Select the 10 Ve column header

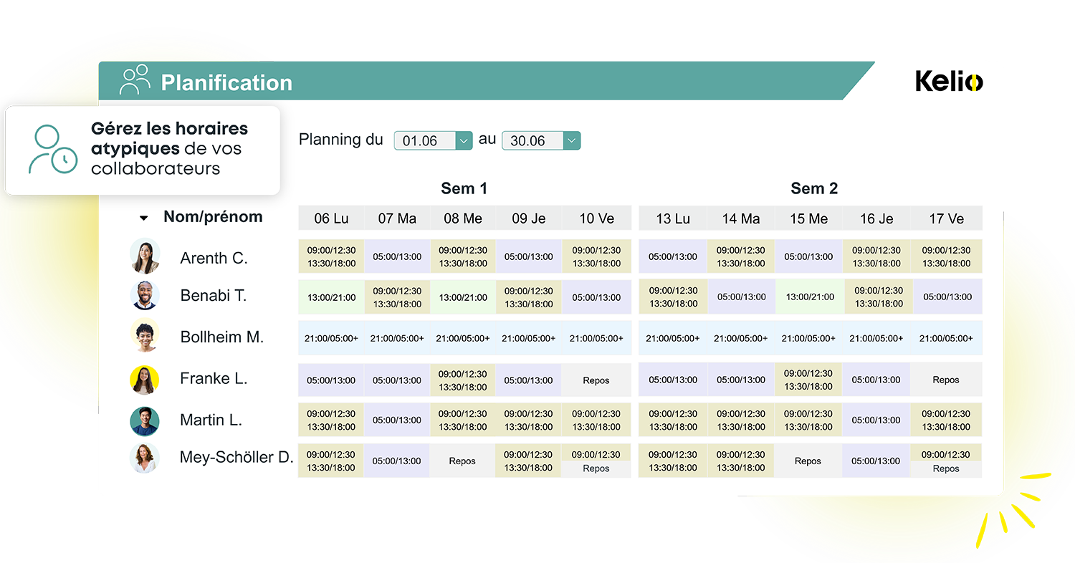[x=596, y=218]
